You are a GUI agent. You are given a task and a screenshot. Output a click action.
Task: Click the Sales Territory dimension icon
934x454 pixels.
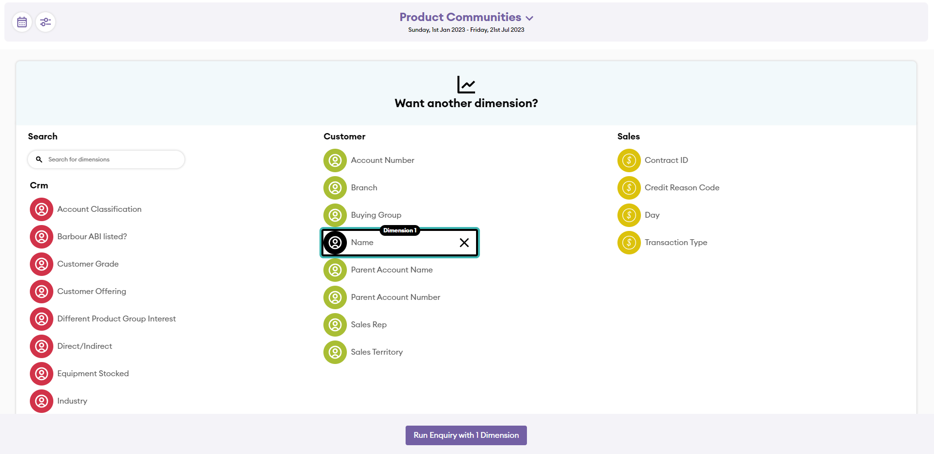pyautogui.click(x=335, y=352)
